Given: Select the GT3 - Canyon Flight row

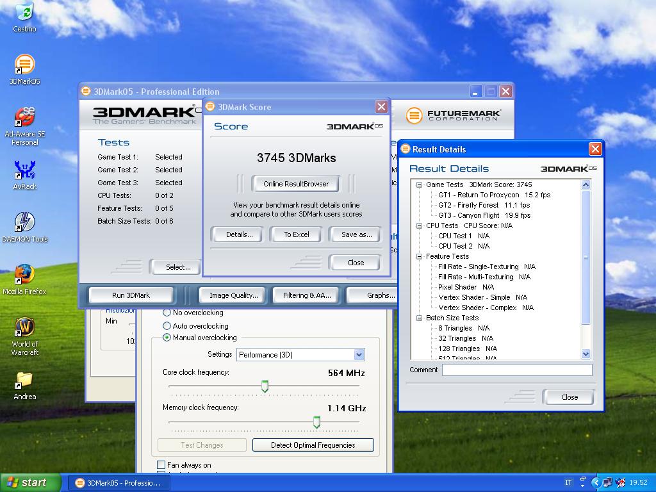Looking at the screenshot, I should [x=484, y=215].
